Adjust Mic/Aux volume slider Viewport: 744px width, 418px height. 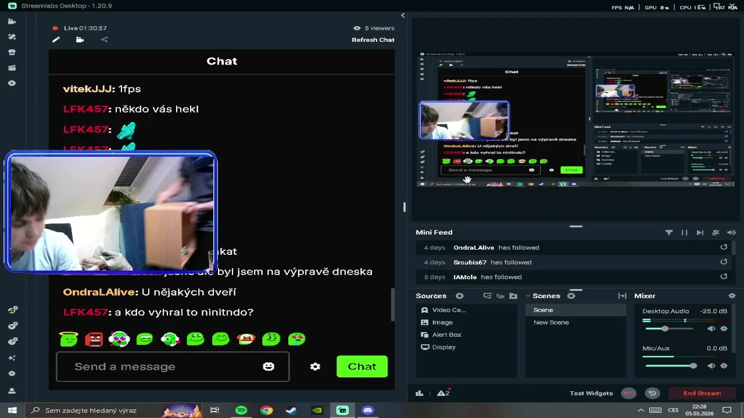(693, 366)
